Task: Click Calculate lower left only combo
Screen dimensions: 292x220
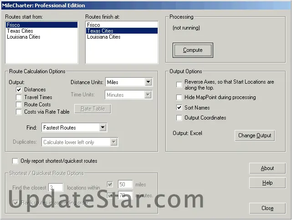Action: point(80,142)
